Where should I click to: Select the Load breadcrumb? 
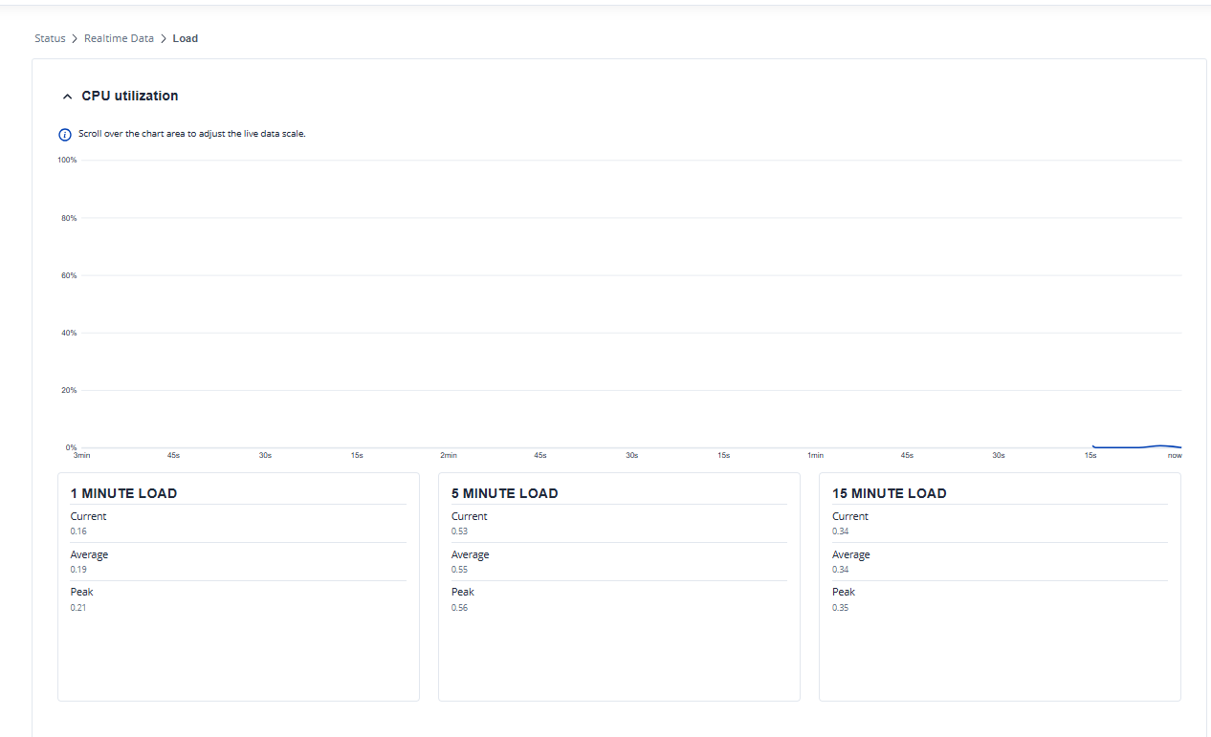pyautogui.click(x=186, y=38)
